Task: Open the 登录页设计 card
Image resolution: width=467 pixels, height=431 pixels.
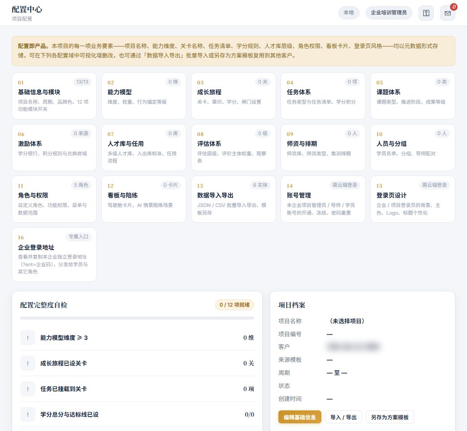Action: (413, 199)
